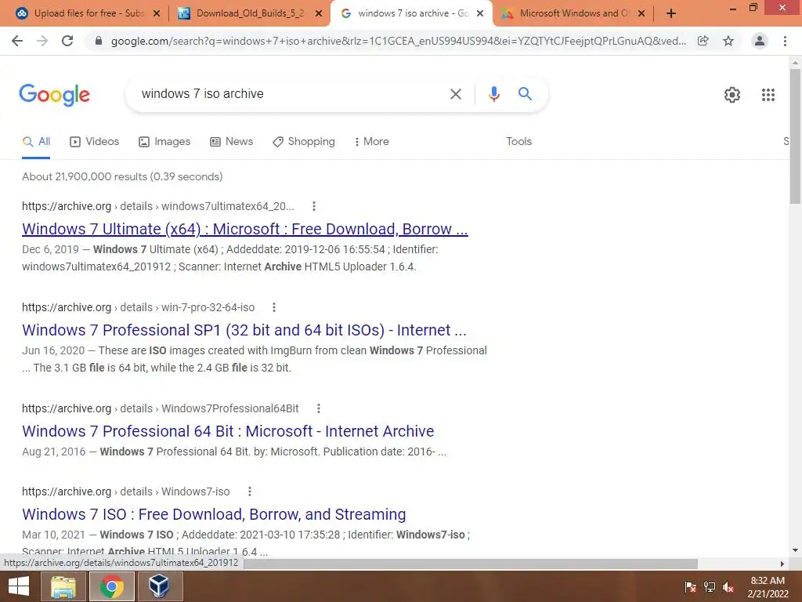Close the 'Microsoft Windows and O' tab
The height and width of the screenshot is (602, 802).
coord(641,13)
